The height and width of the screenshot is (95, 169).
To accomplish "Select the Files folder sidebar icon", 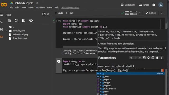I will [x=2, y=37].
